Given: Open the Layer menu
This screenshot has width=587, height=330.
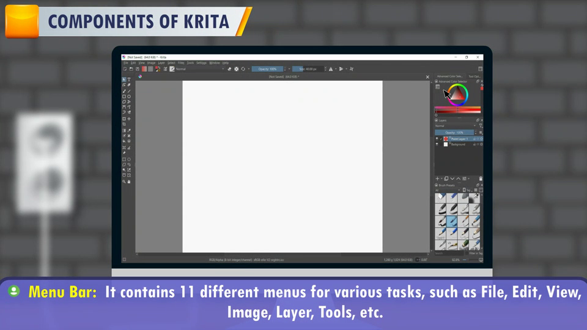Looking at the screenshot, I should tap(161, 63).
